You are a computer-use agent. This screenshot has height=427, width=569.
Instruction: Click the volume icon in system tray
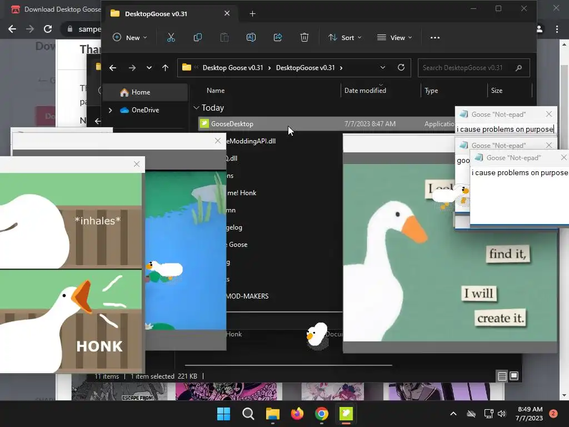point(502,414)
